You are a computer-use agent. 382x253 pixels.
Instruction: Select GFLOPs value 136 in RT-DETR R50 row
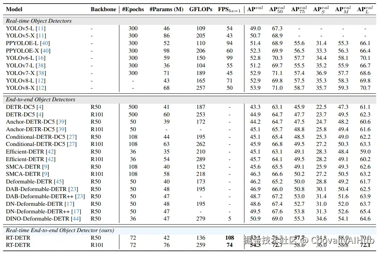click(x=201, y=238)
